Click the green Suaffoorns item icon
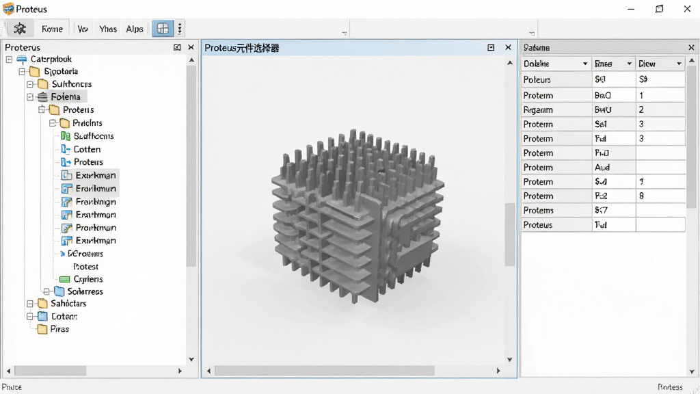 [66, 136]
